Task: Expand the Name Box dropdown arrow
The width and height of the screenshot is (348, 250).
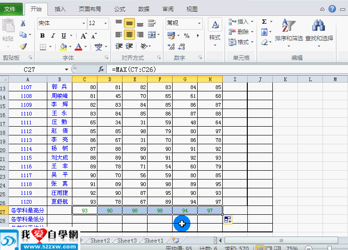Action: tap(66, 70)
